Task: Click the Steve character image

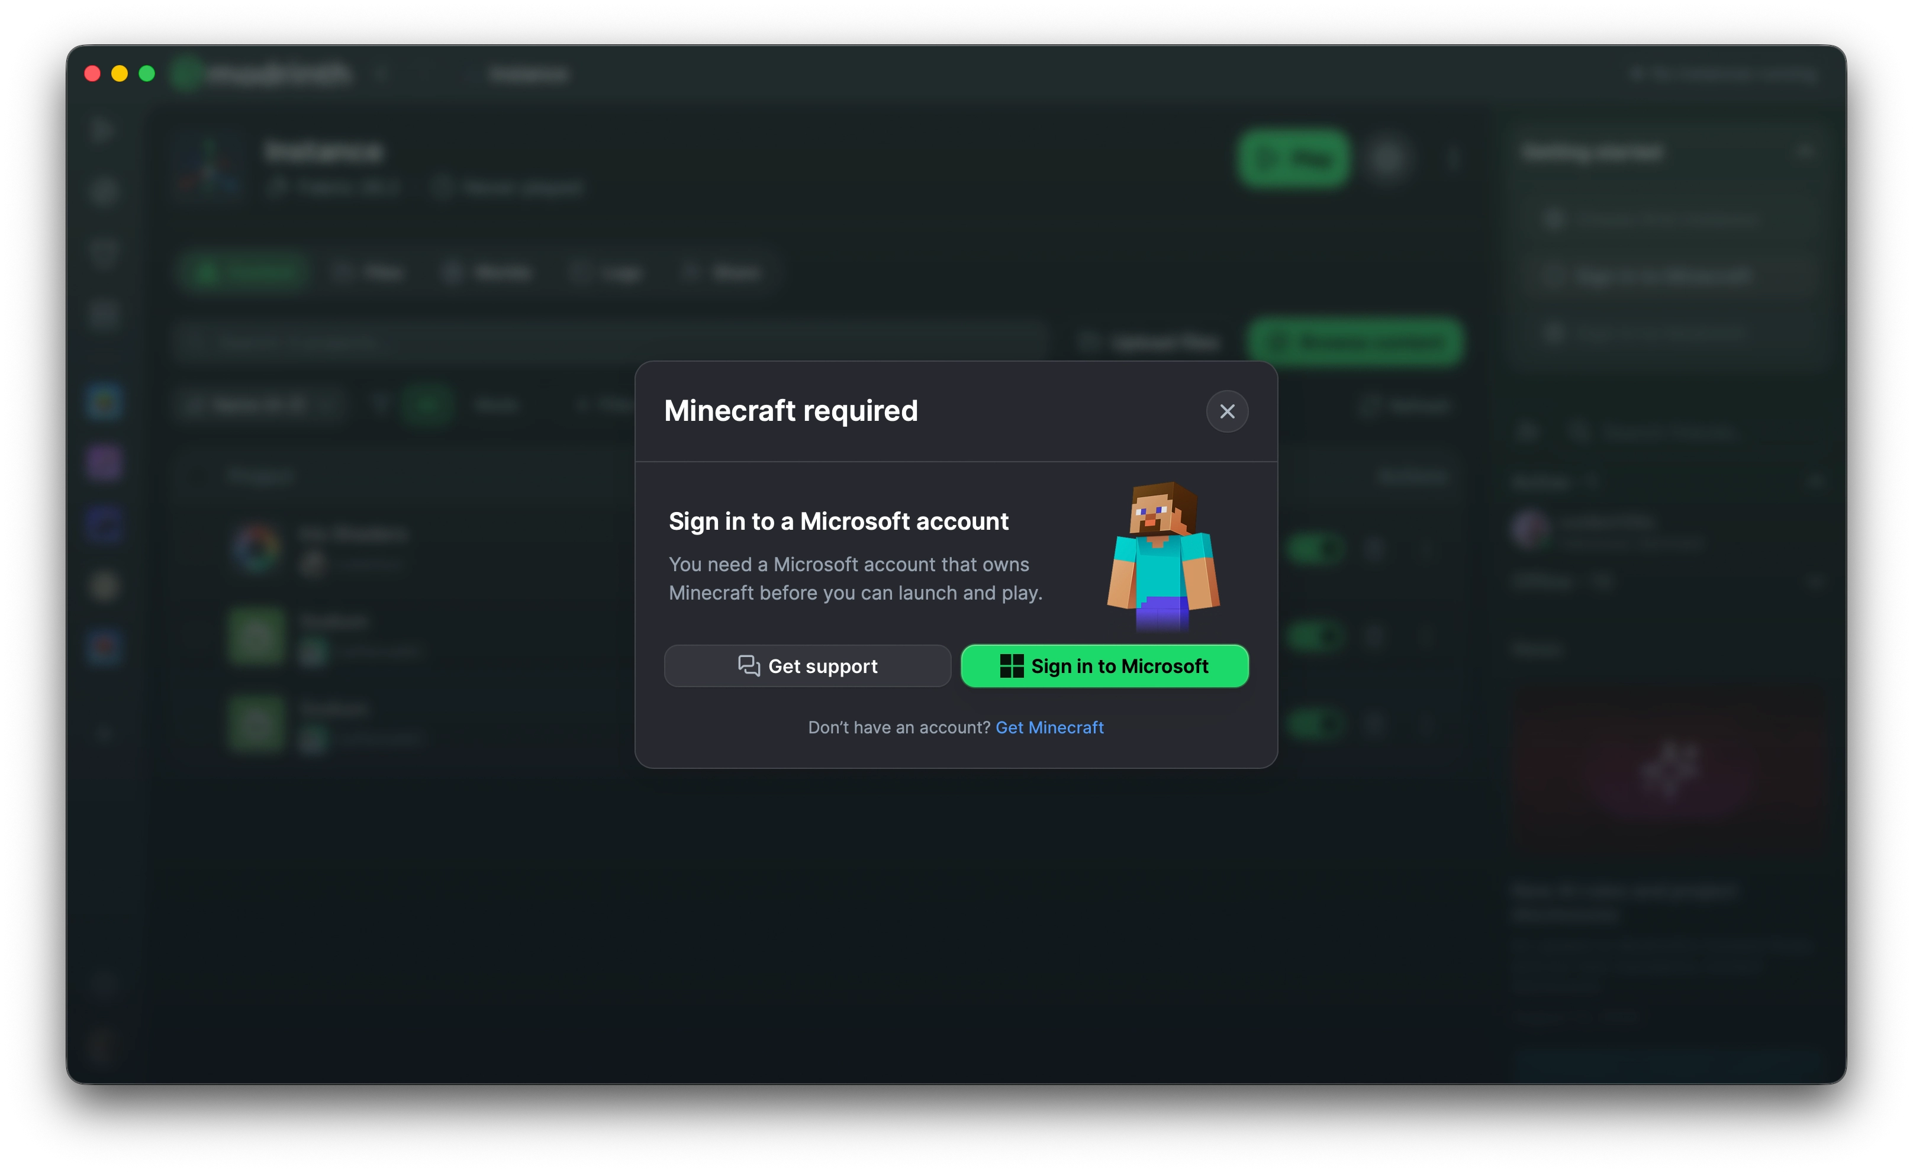Action: pos(1163,556)
